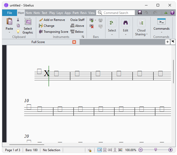
Task: Click the Select Graphic icon
Action: 28,22
